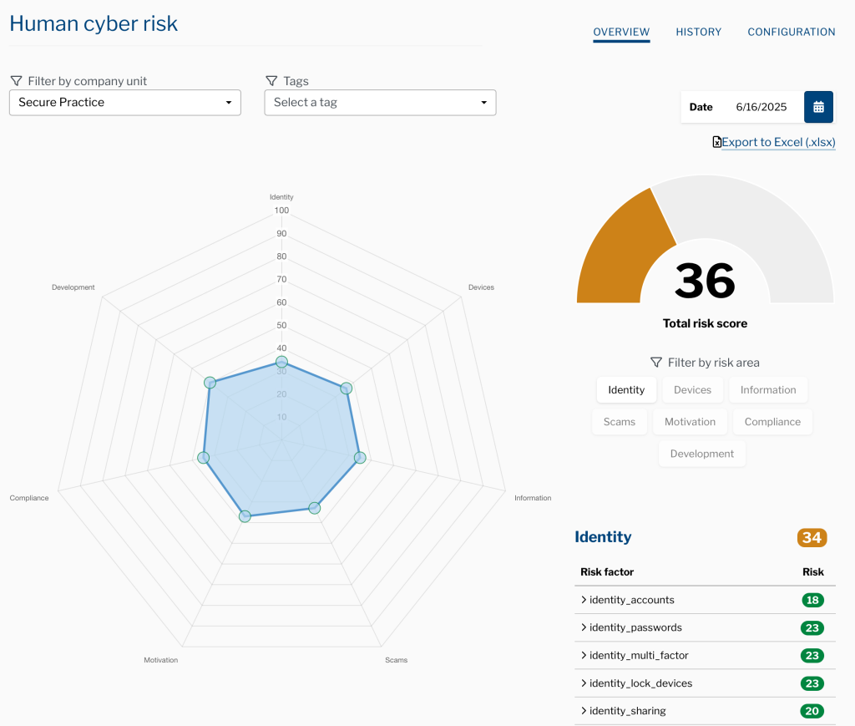Click the green 18 risk badge
Viewport: 855px width, 726px height.
coord(812,600)
